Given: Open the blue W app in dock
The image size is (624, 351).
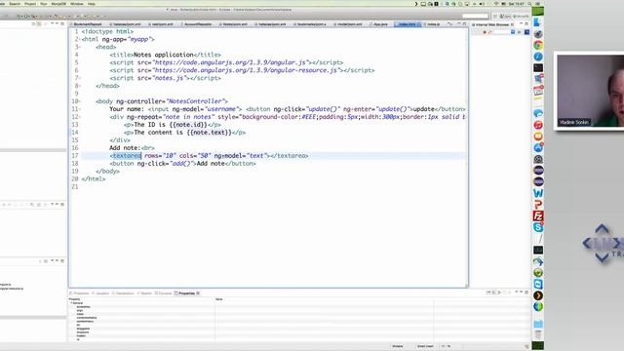Looking at the screenshot, I should click(538, 193).
